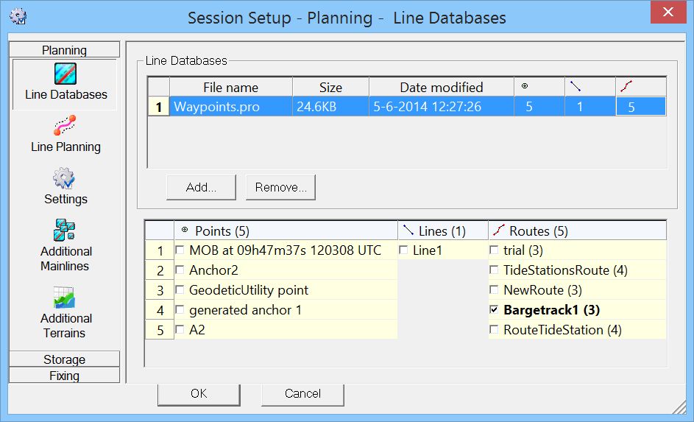Check the Anchor2 point checkbox
This screenshot has height=422, width=694.
pos(180,270)
